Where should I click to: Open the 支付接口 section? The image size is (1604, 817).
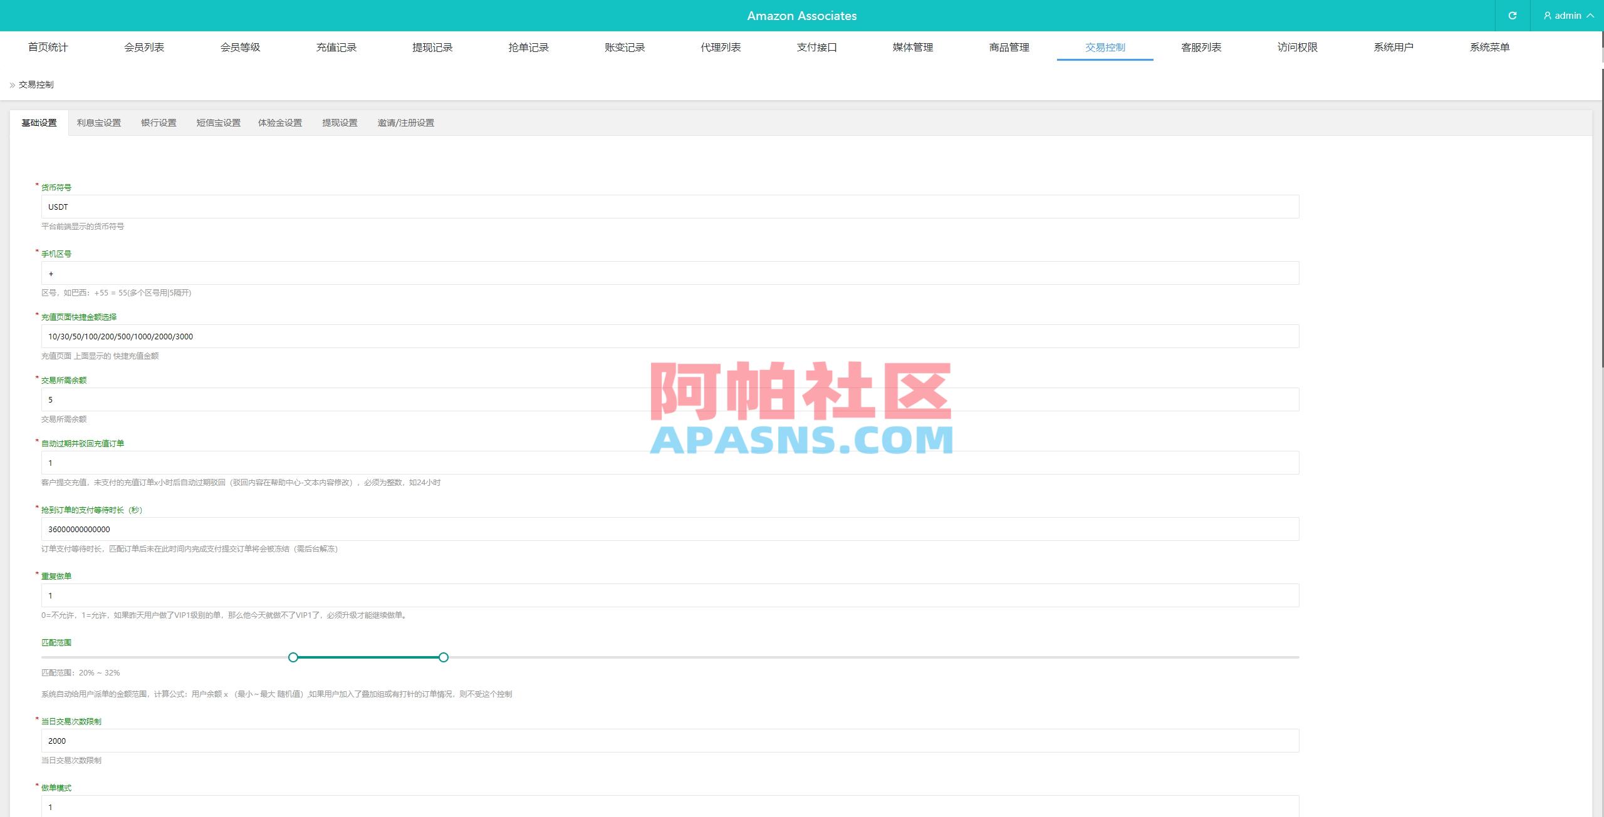[817, 47]
